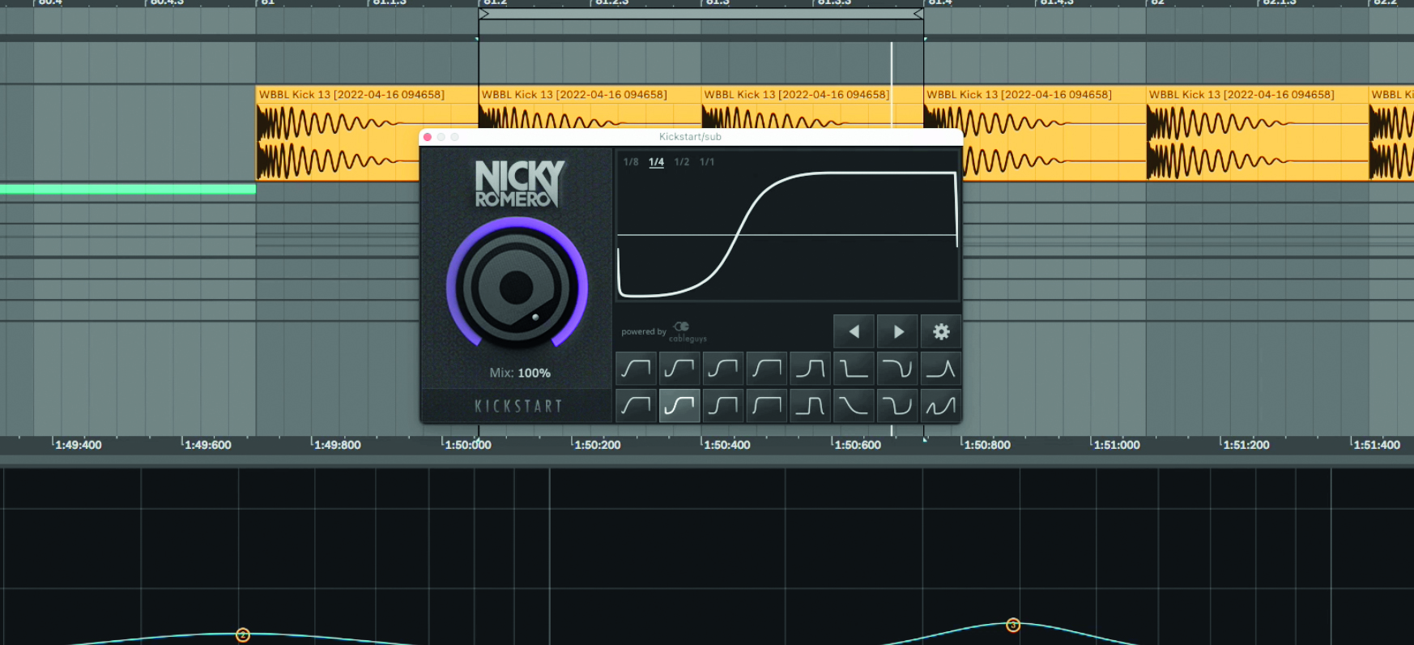Go to the previous Kickstart curve preset
The height and width of the screenshot is (645, 1414).
click(x=854, y=331)
